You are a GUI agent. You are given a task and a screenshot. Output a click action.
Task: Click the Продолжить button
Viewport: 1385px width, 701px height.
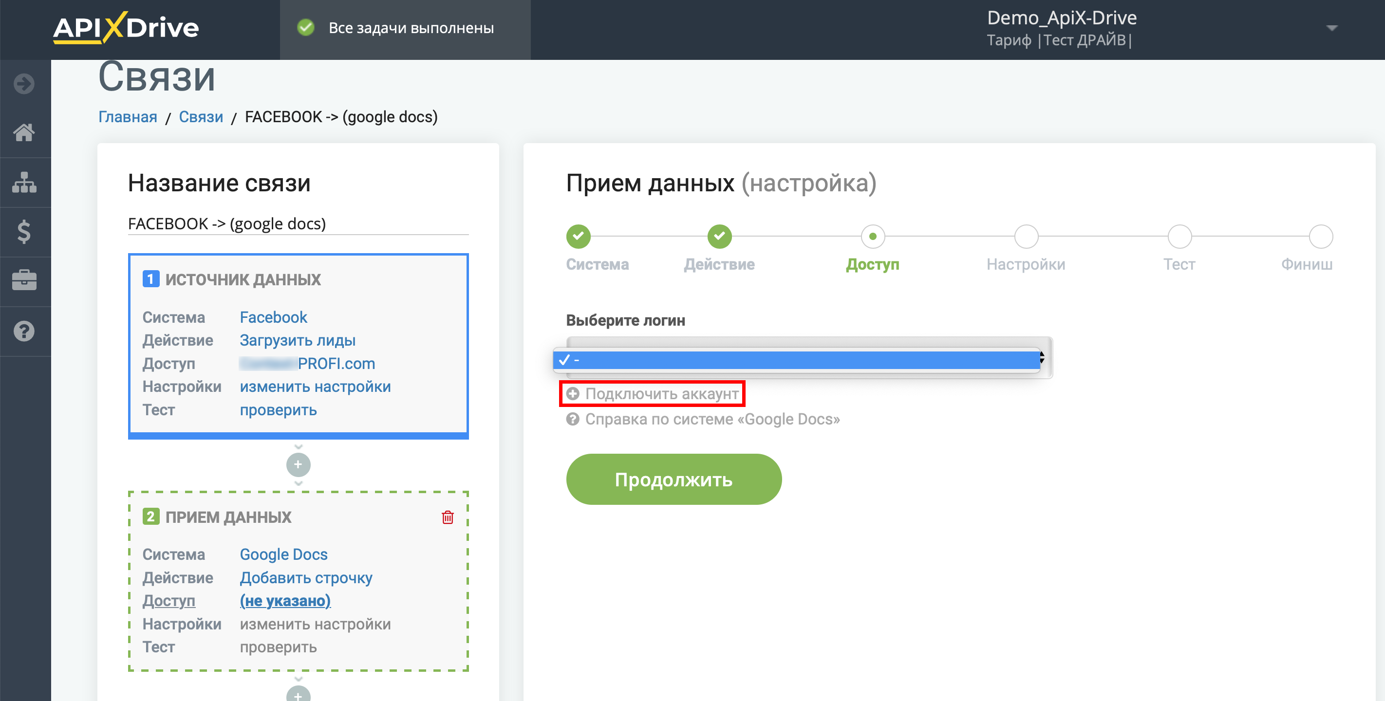(674, 479)
